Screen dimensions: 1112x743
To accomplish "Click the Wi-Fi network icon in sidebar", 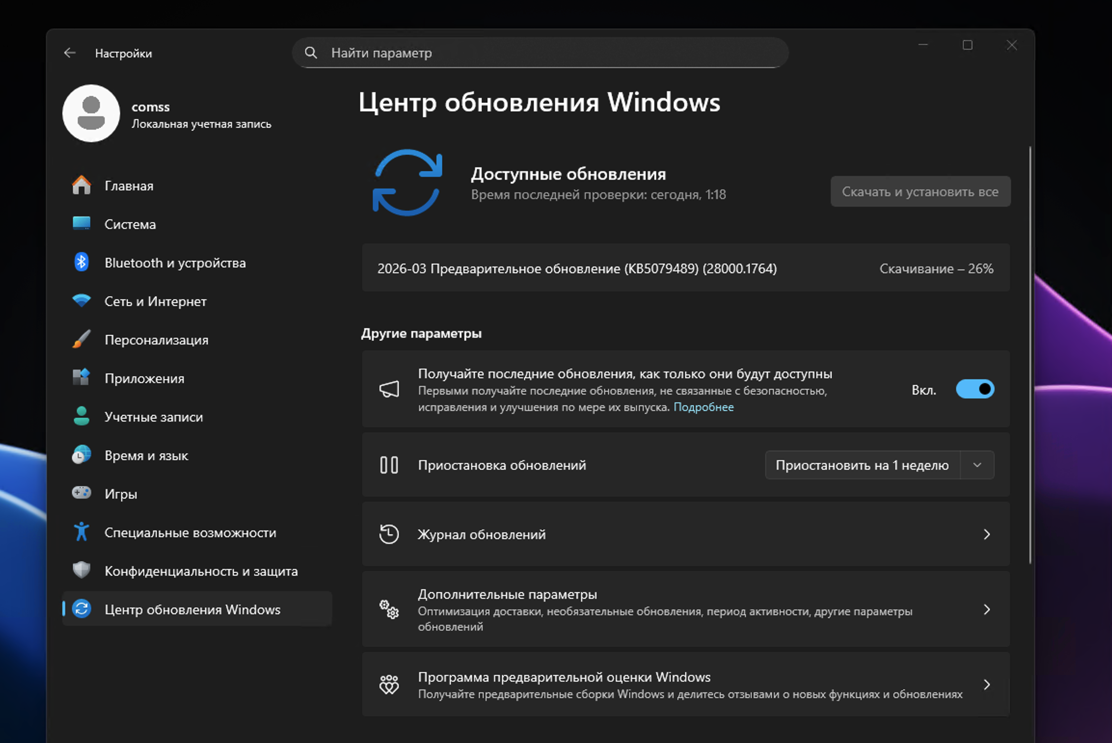I will pyautogui.click(x=81, y=301).
